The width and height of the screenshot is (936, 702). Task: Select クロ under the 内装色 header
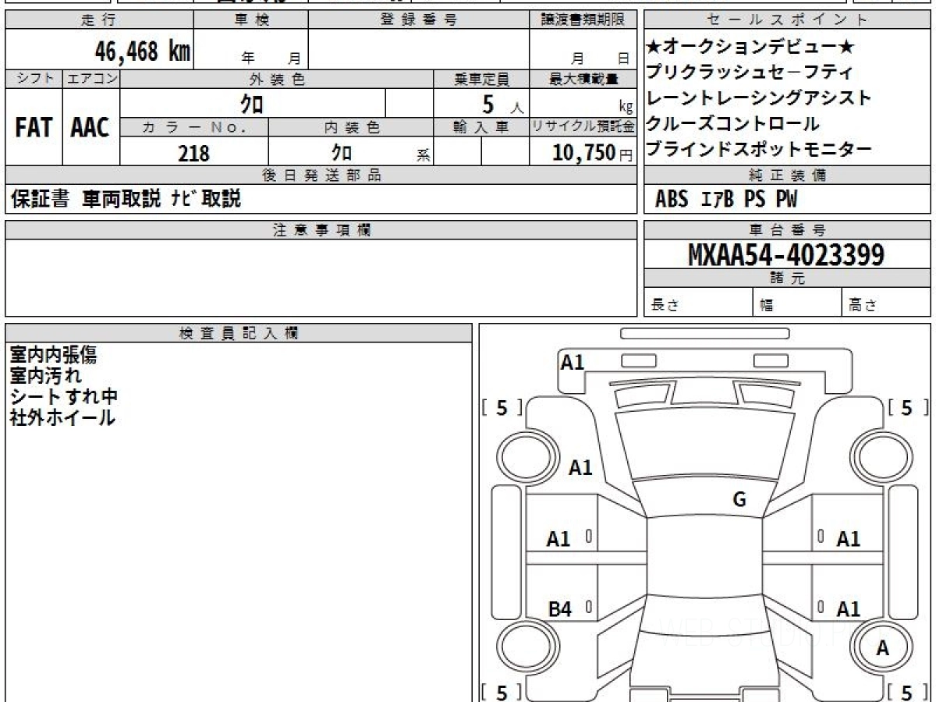coord(342,153)
